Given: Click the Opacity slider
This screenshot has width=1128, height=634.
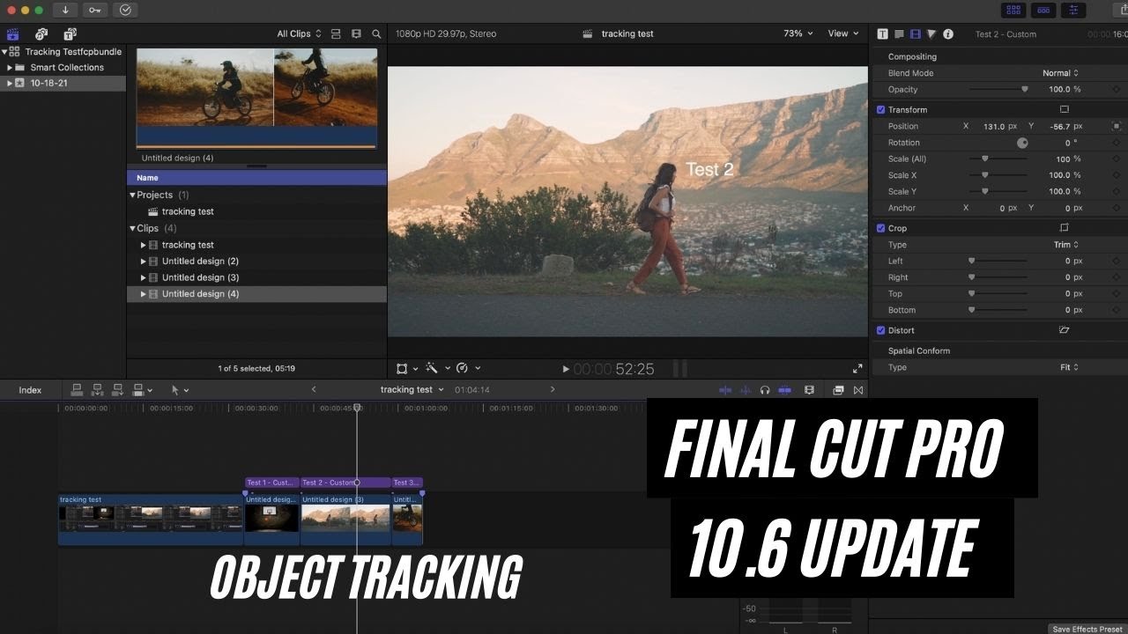Looking at the screenshot, I should pos(998,89).
